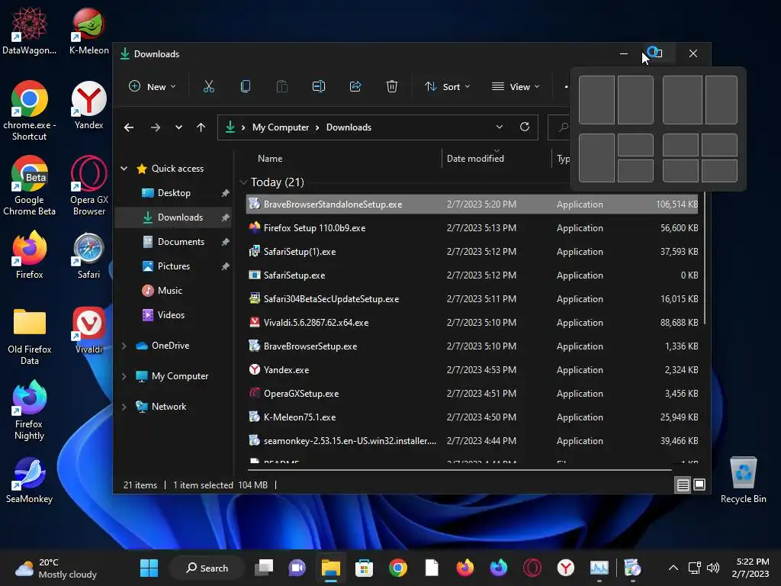781x586 pixels.
Task: Click the forward navigation arrow
Action: point(156,127)
